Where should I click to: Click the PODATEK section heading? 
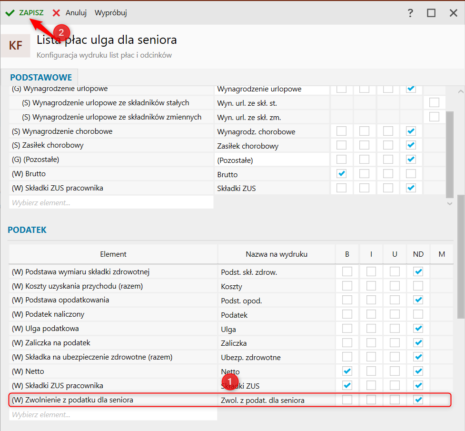point(27,230)
